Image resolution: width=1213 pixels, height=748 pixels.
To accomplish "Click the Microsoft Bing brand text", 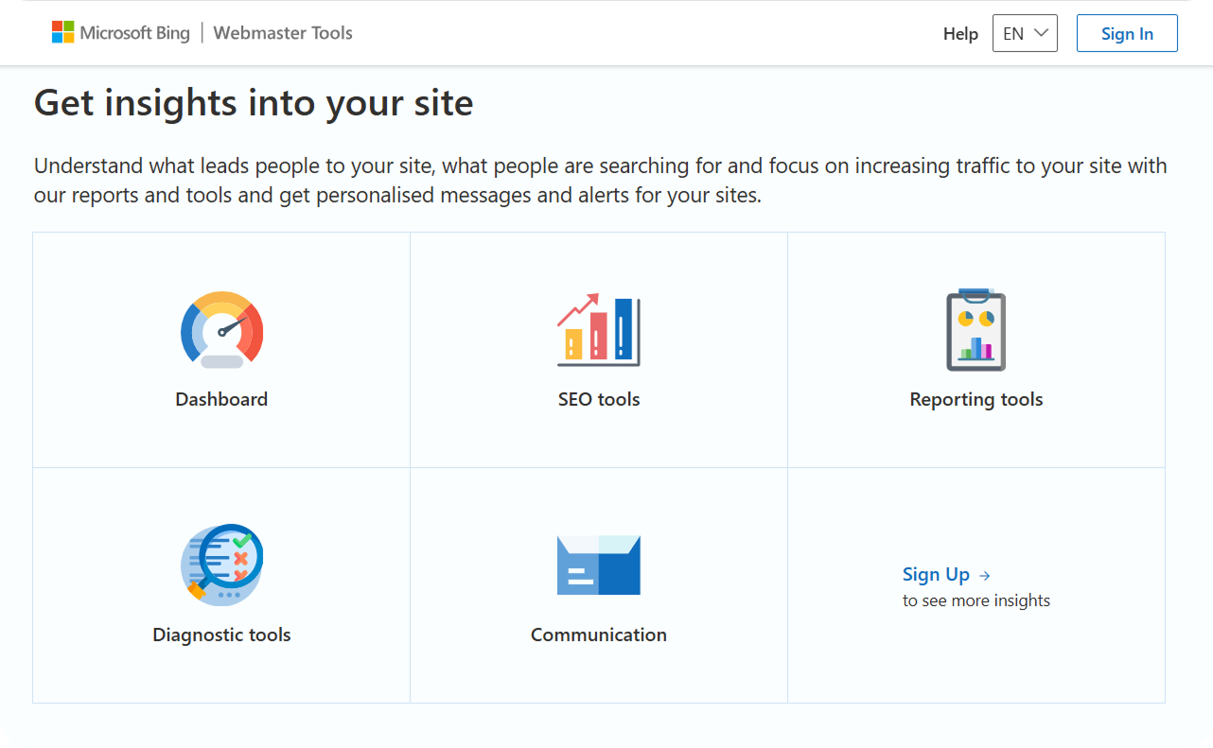I will (x=134, y=33).
